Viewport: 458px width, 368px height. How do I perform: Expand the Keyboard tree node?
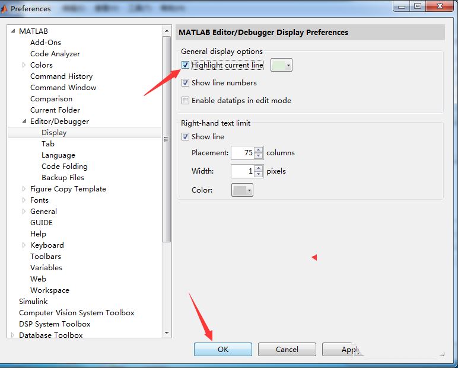tap(24, 245)
